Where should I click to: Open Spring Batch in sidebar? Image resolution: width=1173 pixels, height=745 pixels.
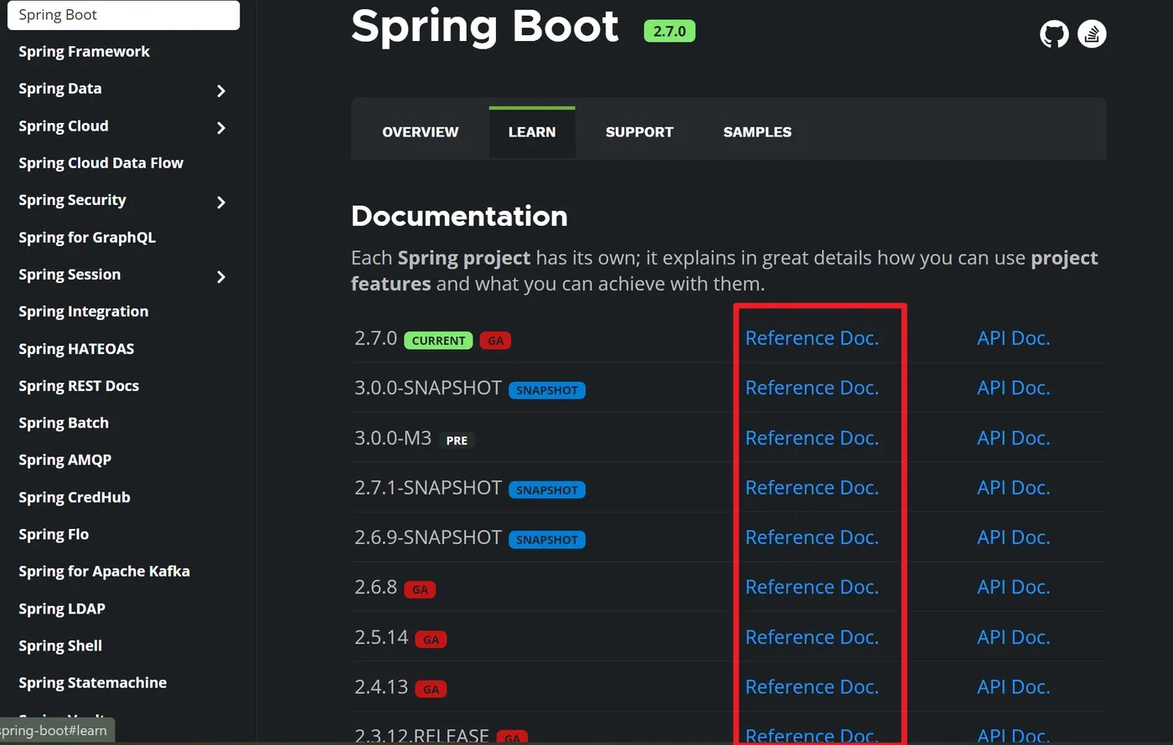tap(64, 423)
